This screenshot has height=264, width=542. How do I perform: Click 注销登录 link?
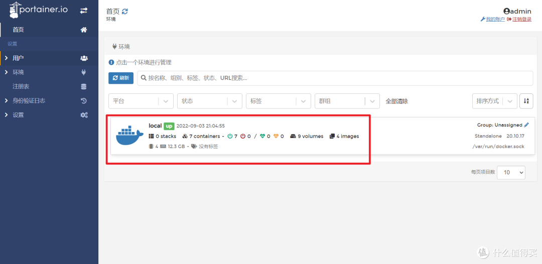(521, 20)
